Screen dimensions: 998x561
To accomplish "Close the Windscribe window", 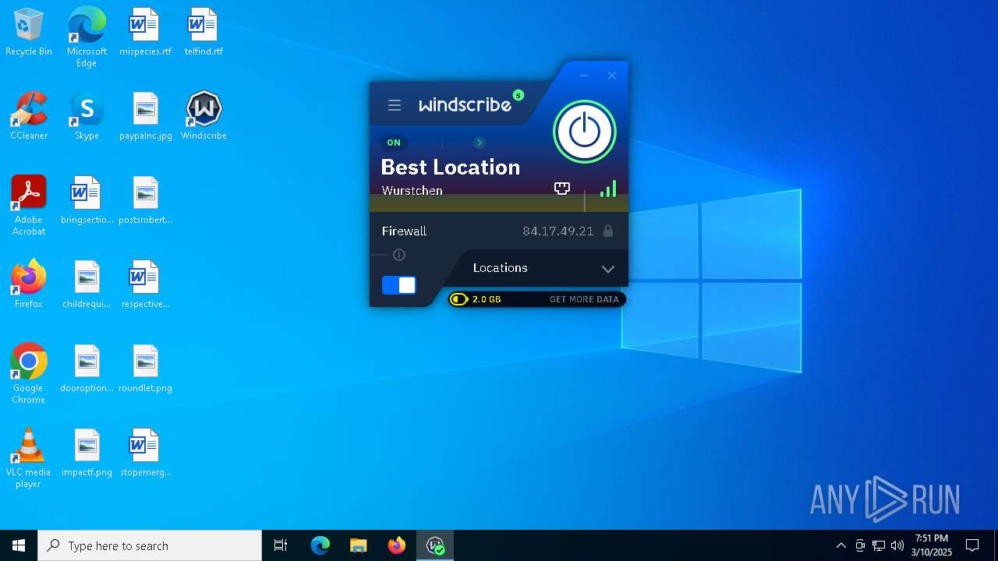I will click(x=612, y=76).
